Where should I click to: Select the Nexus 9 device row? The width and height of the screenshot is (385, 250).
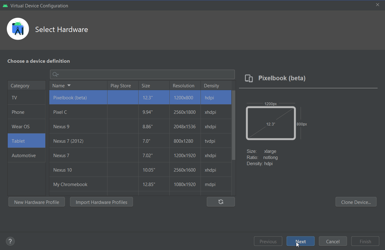point(140,126)
